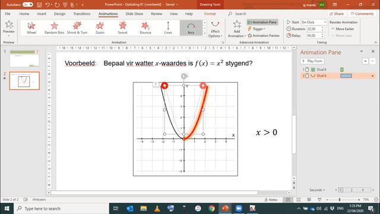Click Play From in Animation Pane

coord(312,61)
